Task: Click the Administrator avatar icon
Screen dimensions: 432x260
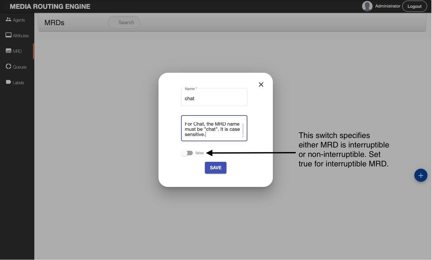Action: click(367, 6)
